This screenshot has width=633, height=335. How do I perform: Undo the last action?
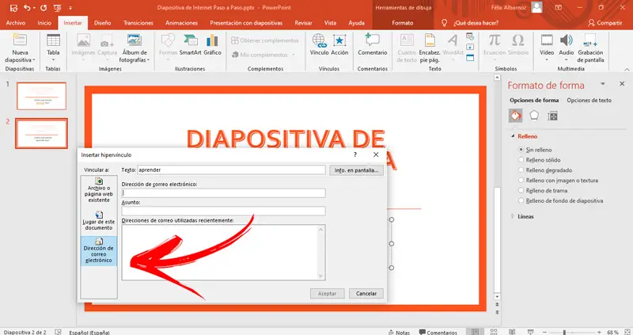(x=27, y=8)
